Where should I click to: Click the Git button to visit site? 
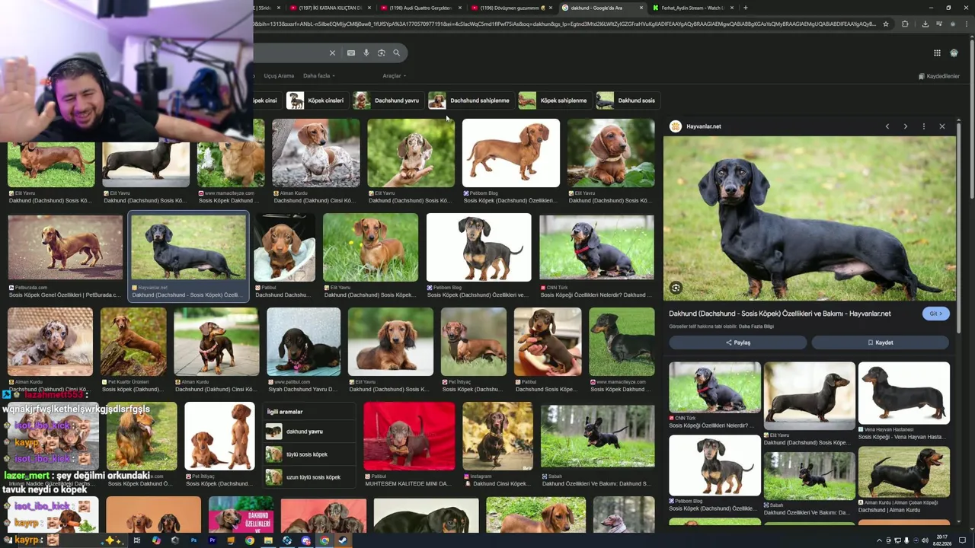tap(935, 314)
